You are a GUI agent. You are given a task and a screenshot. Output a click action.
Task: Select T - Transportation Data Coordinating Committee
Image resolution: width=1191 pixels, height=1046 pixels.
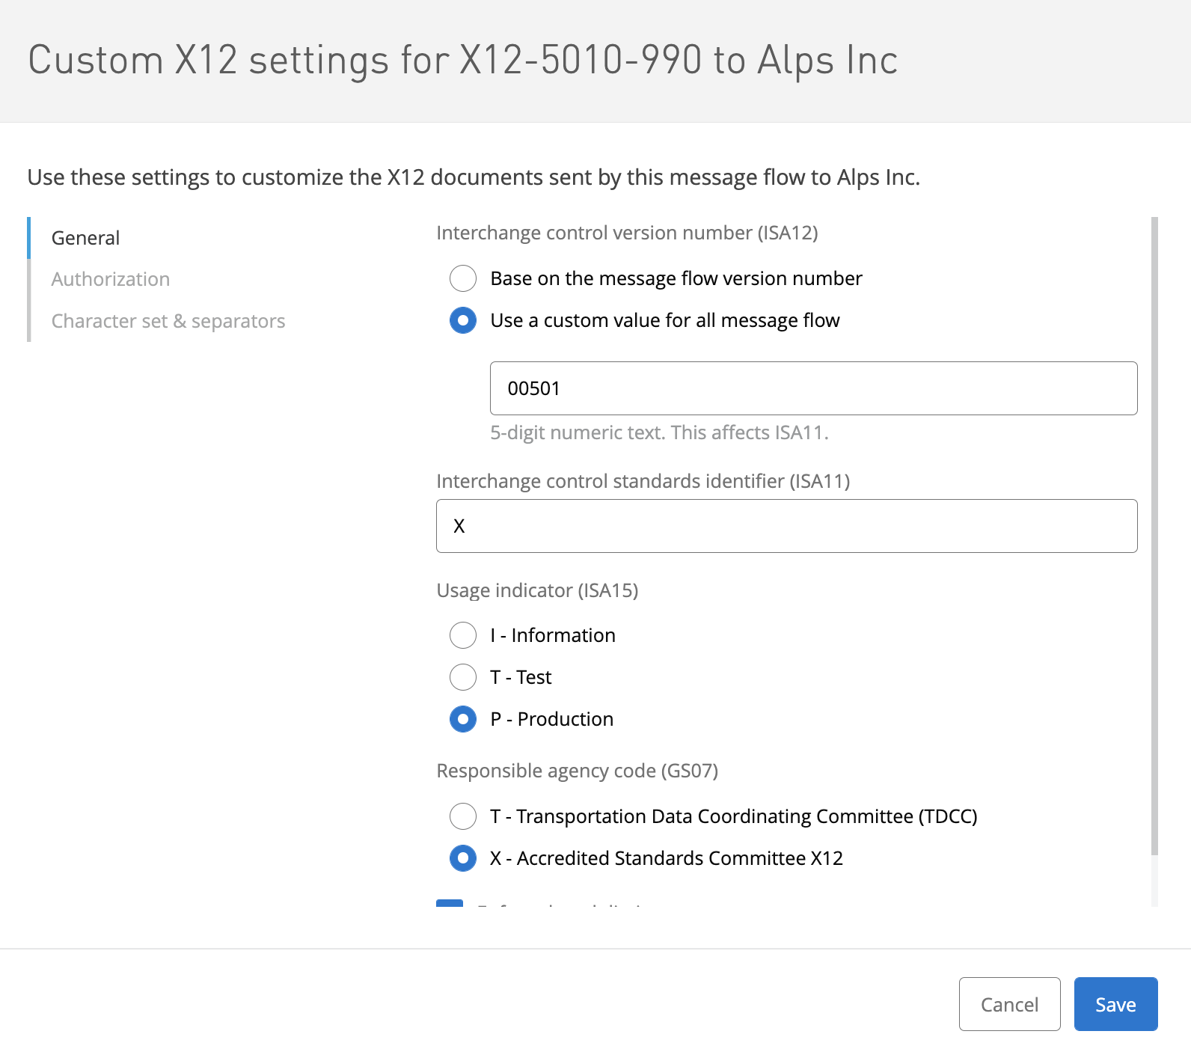tap(463, 816)
